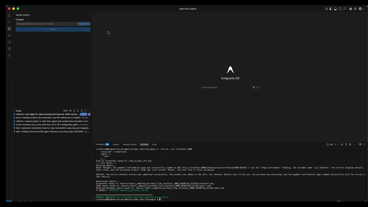Close the bottom panel
Viewport: 368px width, 207px height.
pos(364,144)
